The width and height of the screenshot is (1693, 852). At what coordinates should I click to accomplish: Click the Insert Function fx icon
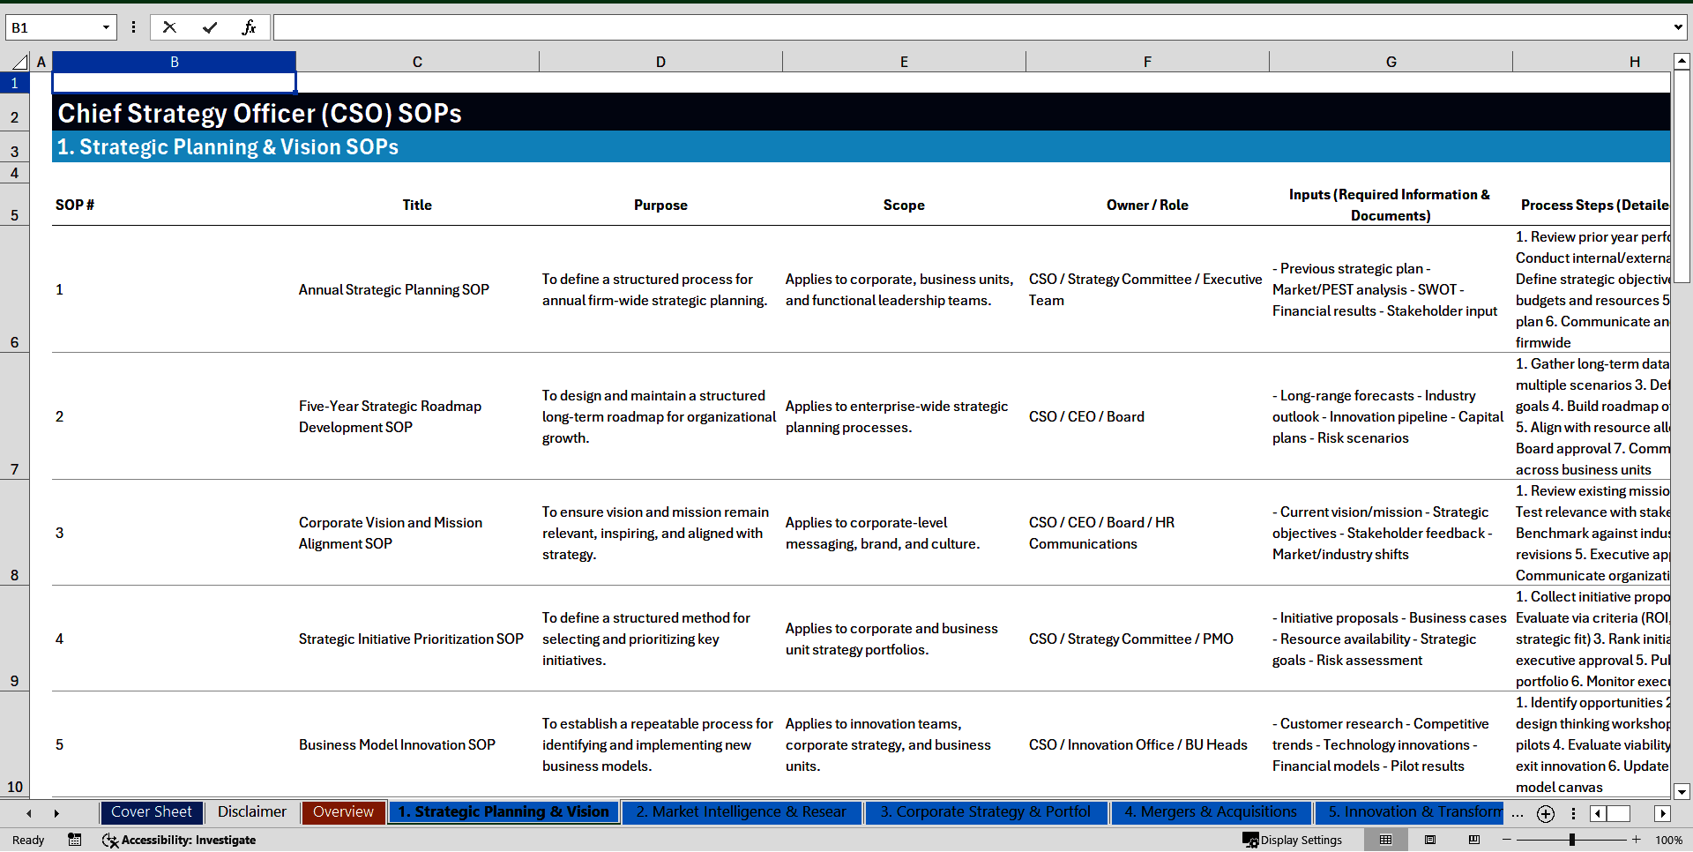point(249,27)
